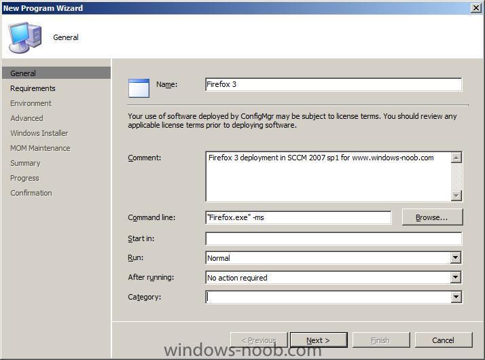Open the After running dropdown

click(x=455, y=277)
